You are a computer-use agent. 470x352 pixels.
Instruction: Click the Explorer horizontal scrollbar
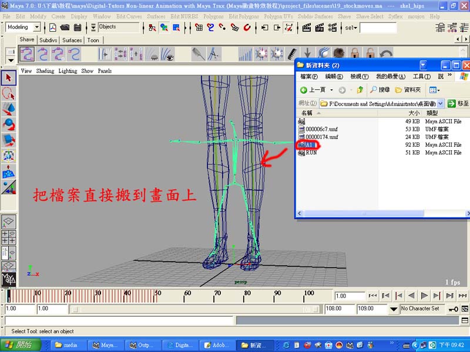(364, 213)
